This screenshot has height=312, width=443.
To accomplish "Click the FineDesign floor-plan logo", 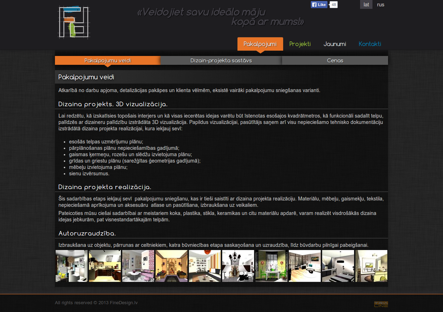I will [x=73, y=22].
